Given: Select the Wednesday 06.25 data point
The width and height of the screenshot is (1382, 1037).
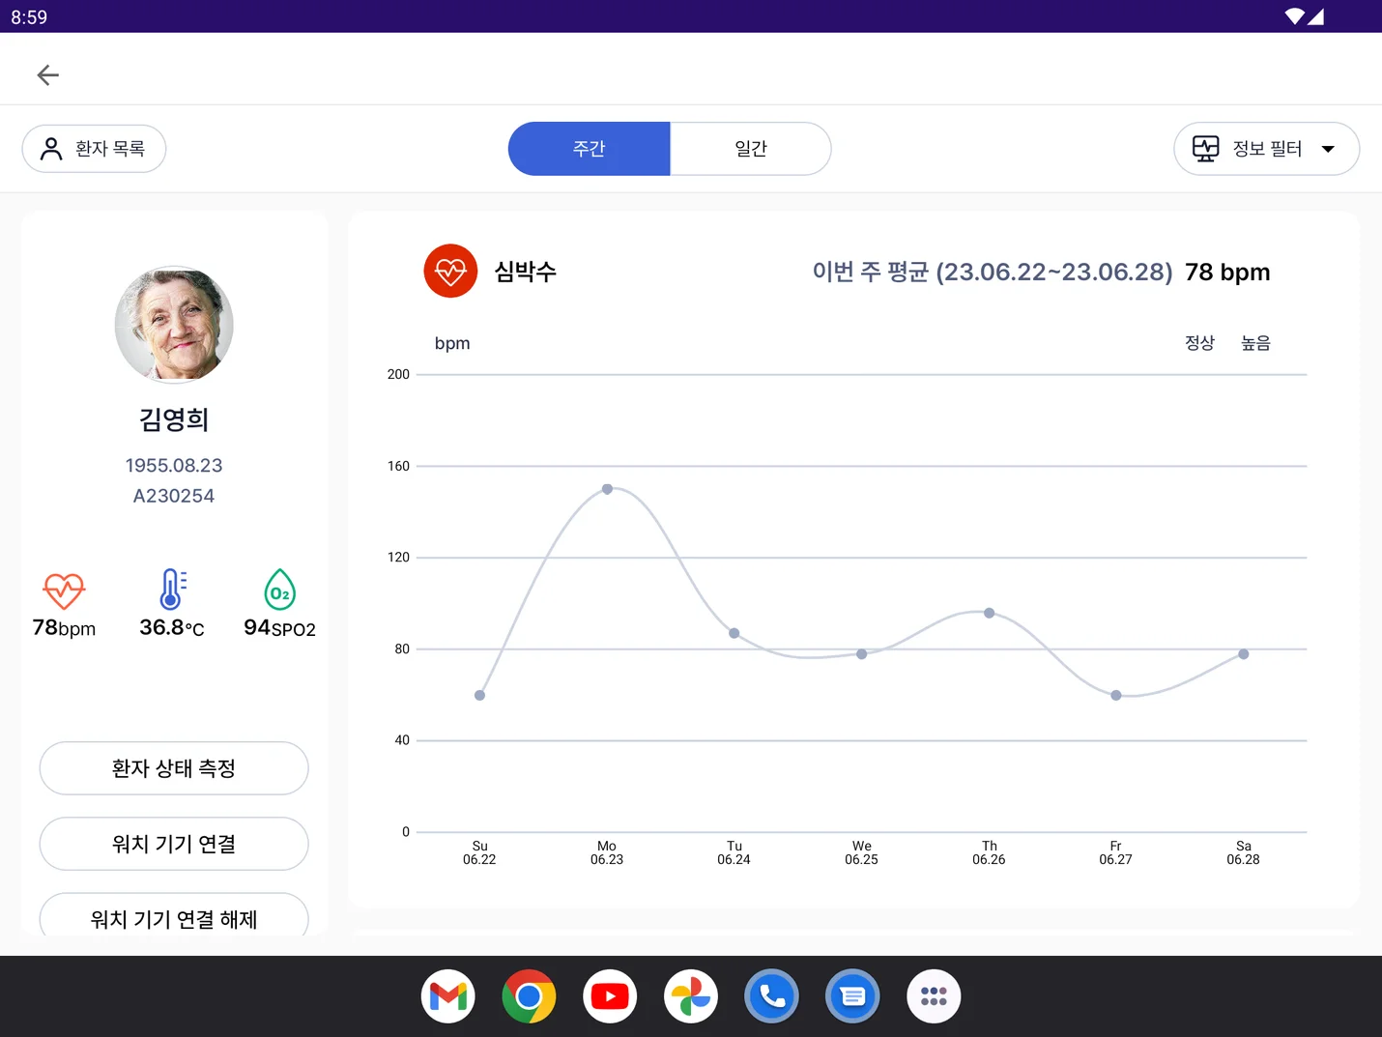Looking at the screenshot, I should [x=862, y=654].
